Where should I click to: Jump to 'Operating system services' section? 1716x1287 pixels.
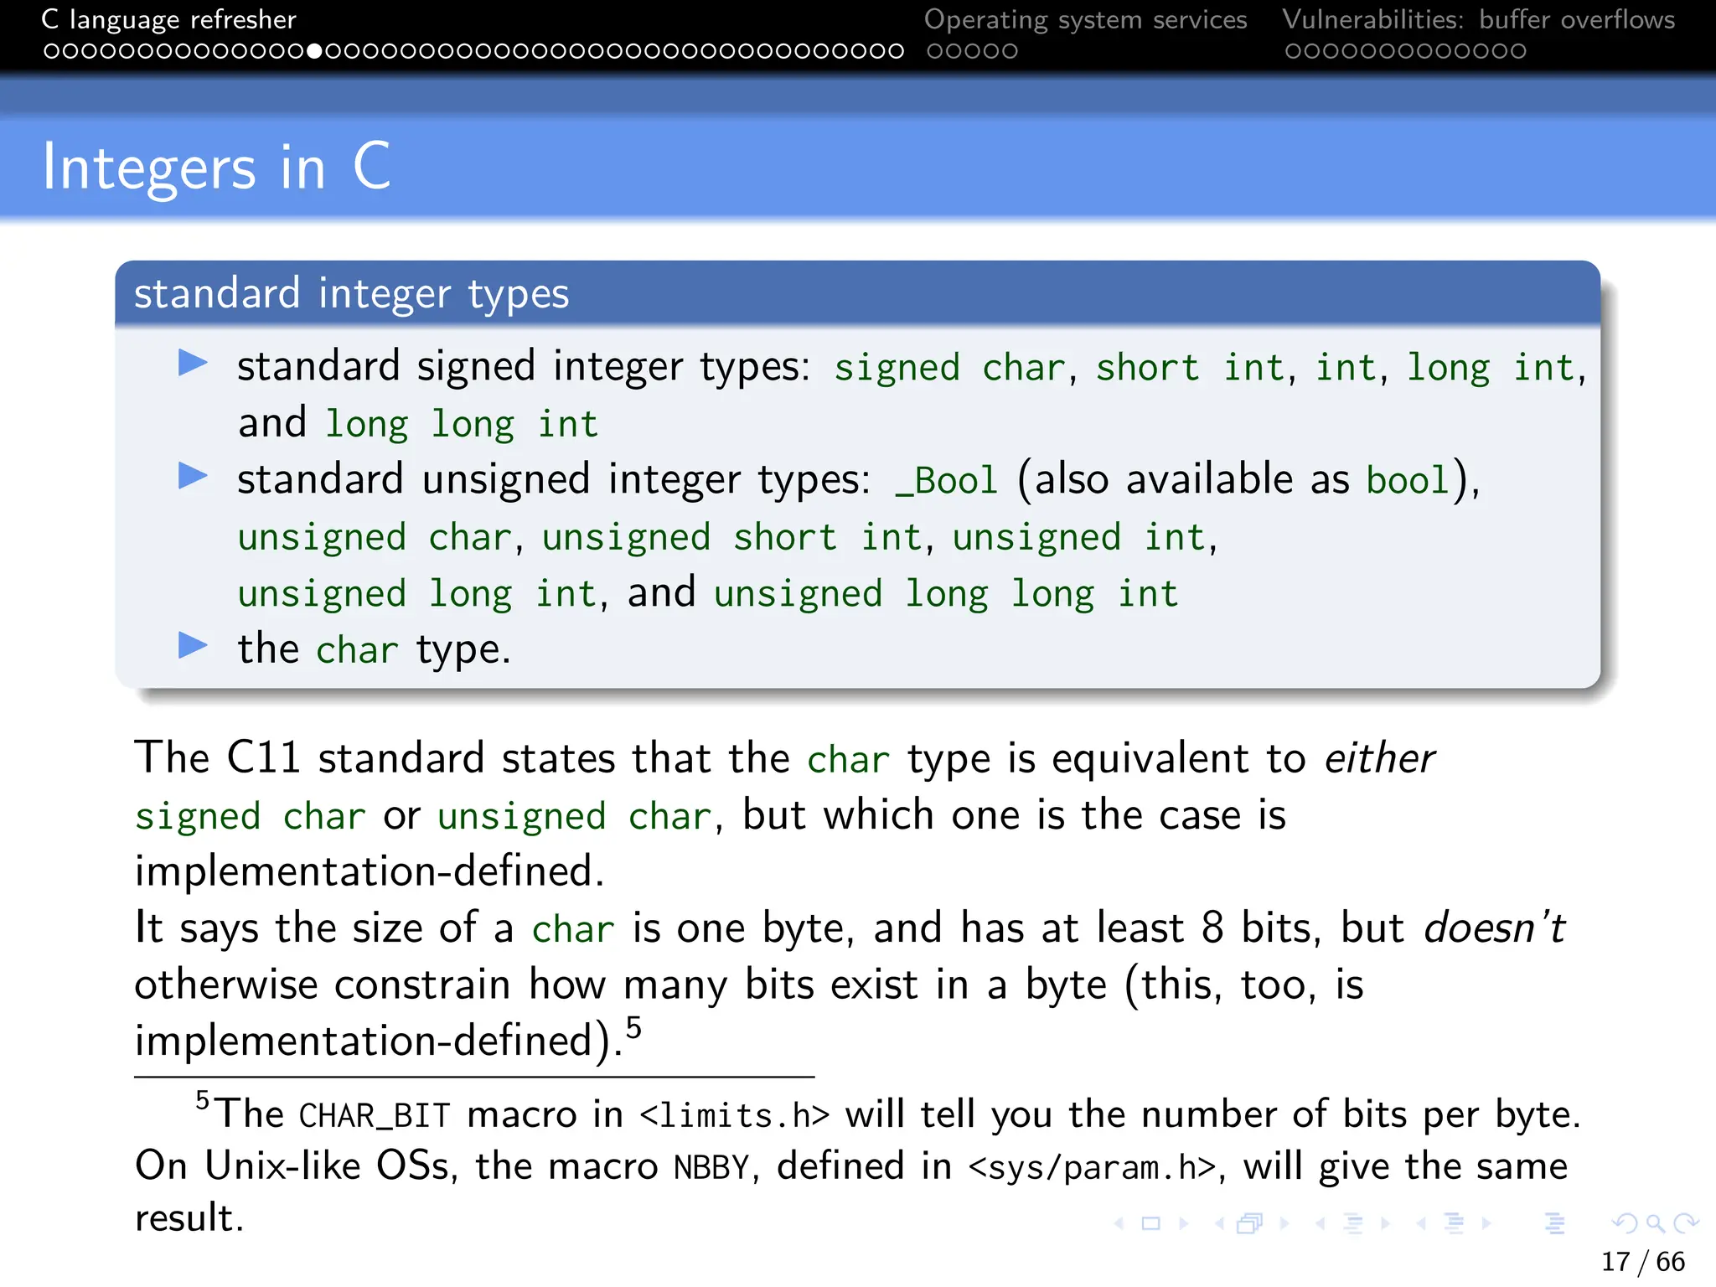(1085, 19)
